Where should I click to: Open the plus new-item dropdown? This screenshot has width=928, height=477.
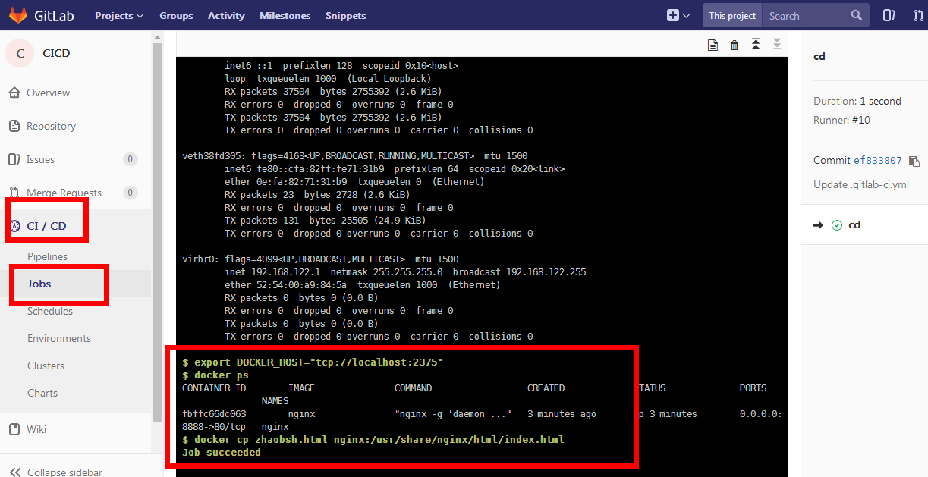coord(678,15)
